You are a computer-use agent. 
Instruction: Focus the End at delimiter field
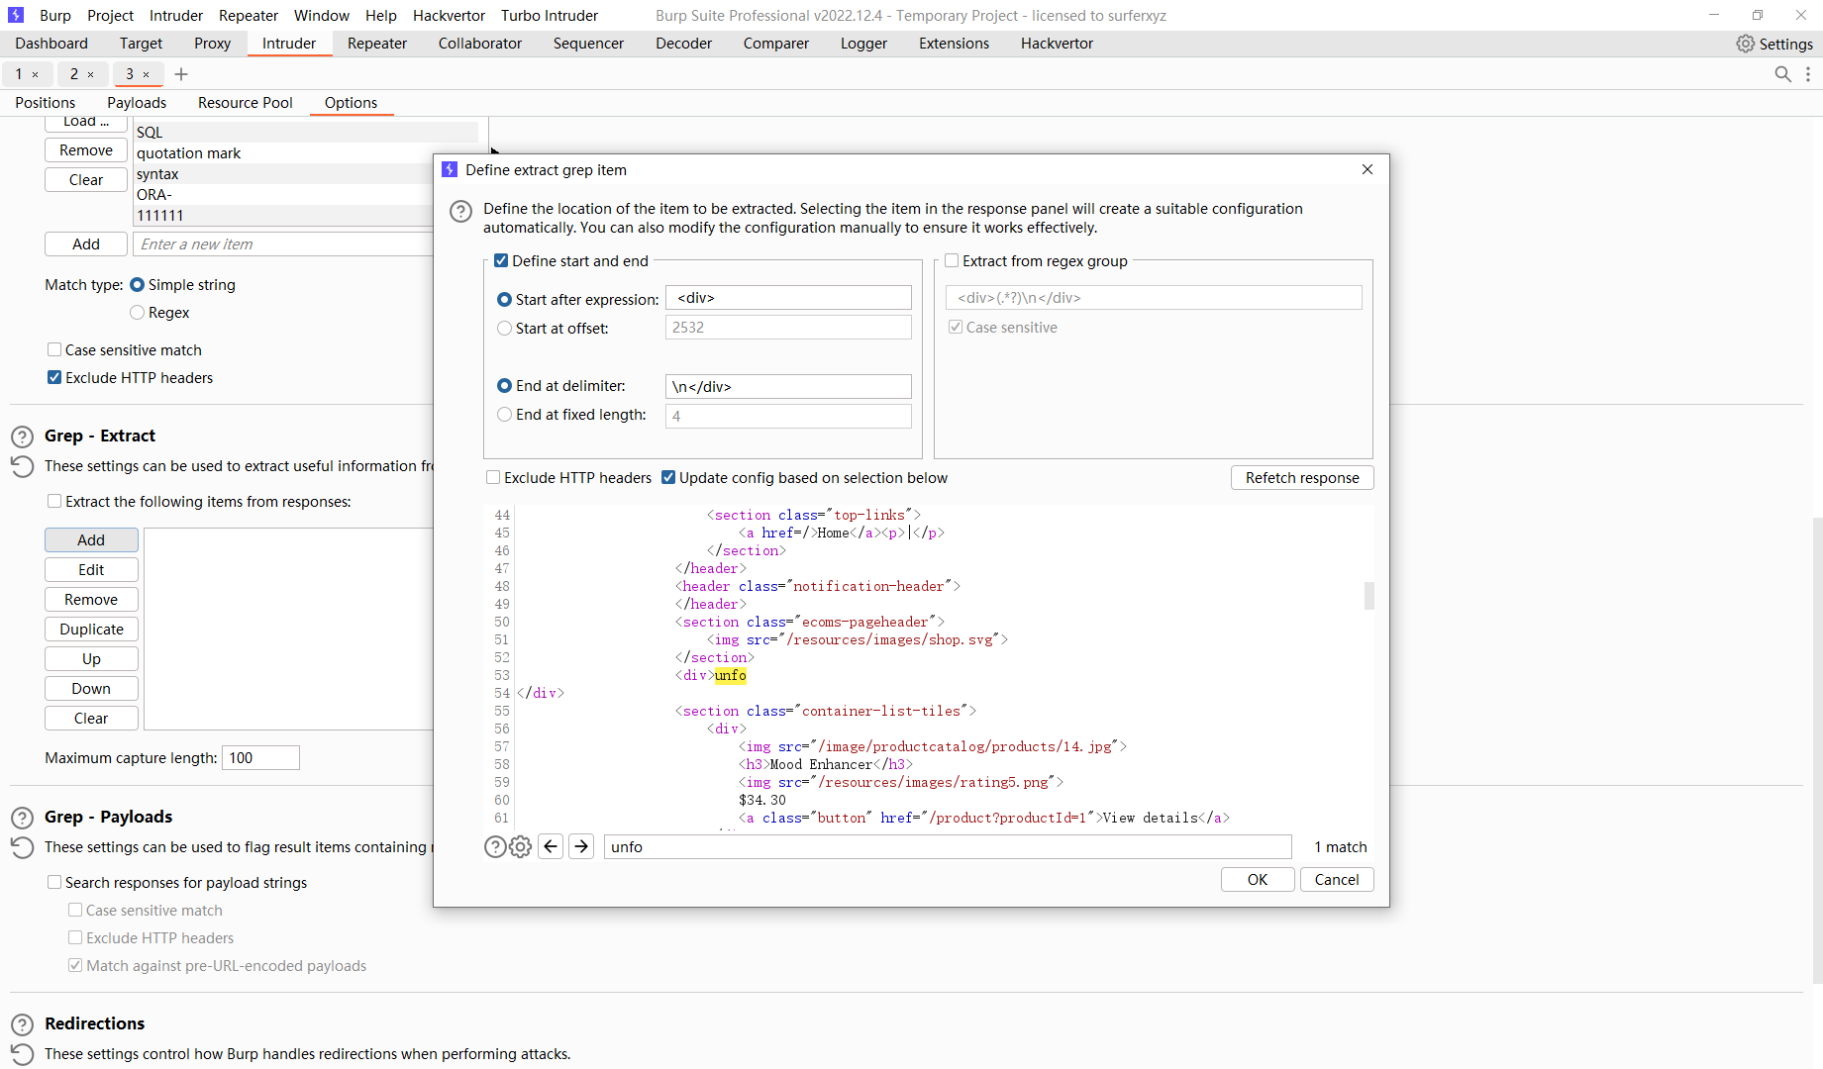pos(788,386)
